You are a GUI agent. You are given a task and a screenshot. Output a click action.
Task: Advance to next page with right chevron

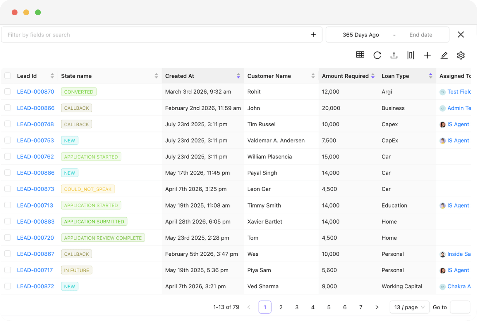pyautogui.click(x=377, y=307)
